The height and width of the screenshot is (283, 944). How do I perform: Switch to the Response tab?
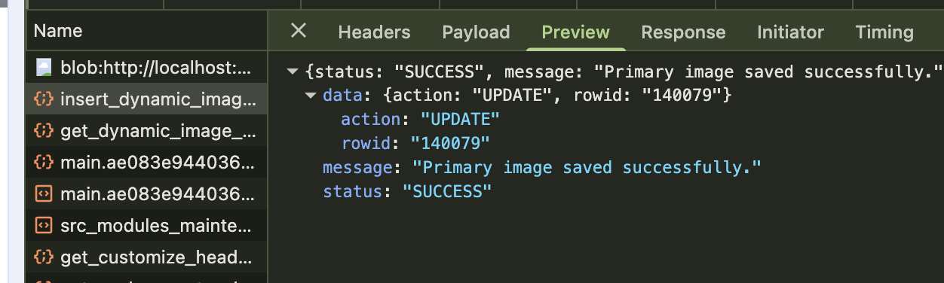(x=683, y=32)
